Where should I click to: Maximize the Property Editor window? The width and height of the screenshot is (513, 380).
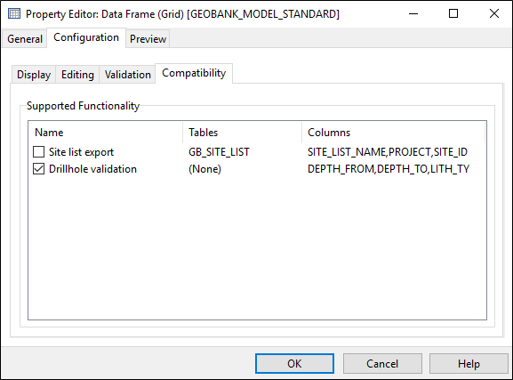pos(453,13)
